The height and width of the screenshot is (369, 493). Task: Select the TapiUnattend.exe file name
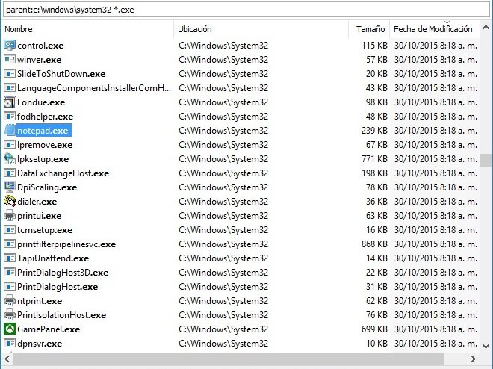click(53, 258)
